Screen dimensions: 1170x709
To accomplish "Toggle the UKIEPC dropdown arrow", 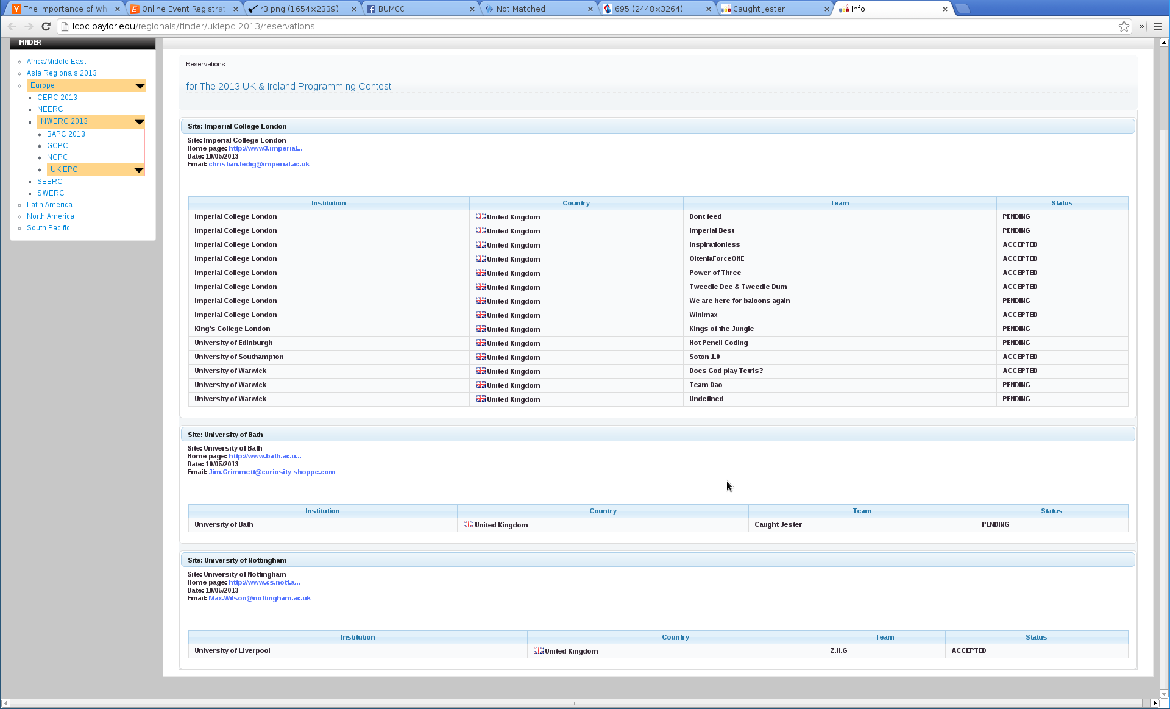I will pyautogui.click(x=138, y=170).
